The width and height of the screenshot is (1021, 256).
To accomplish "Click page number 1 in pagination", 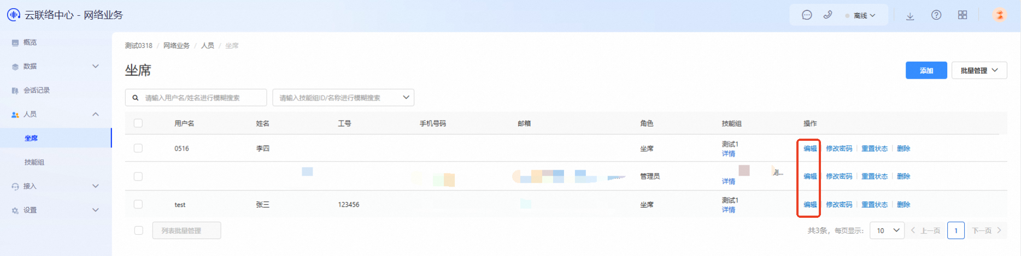I will [x=956, y=230].
